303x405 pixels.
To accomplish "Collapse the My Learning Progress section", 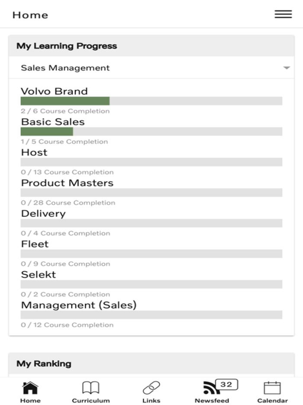I will coord(66,46).
